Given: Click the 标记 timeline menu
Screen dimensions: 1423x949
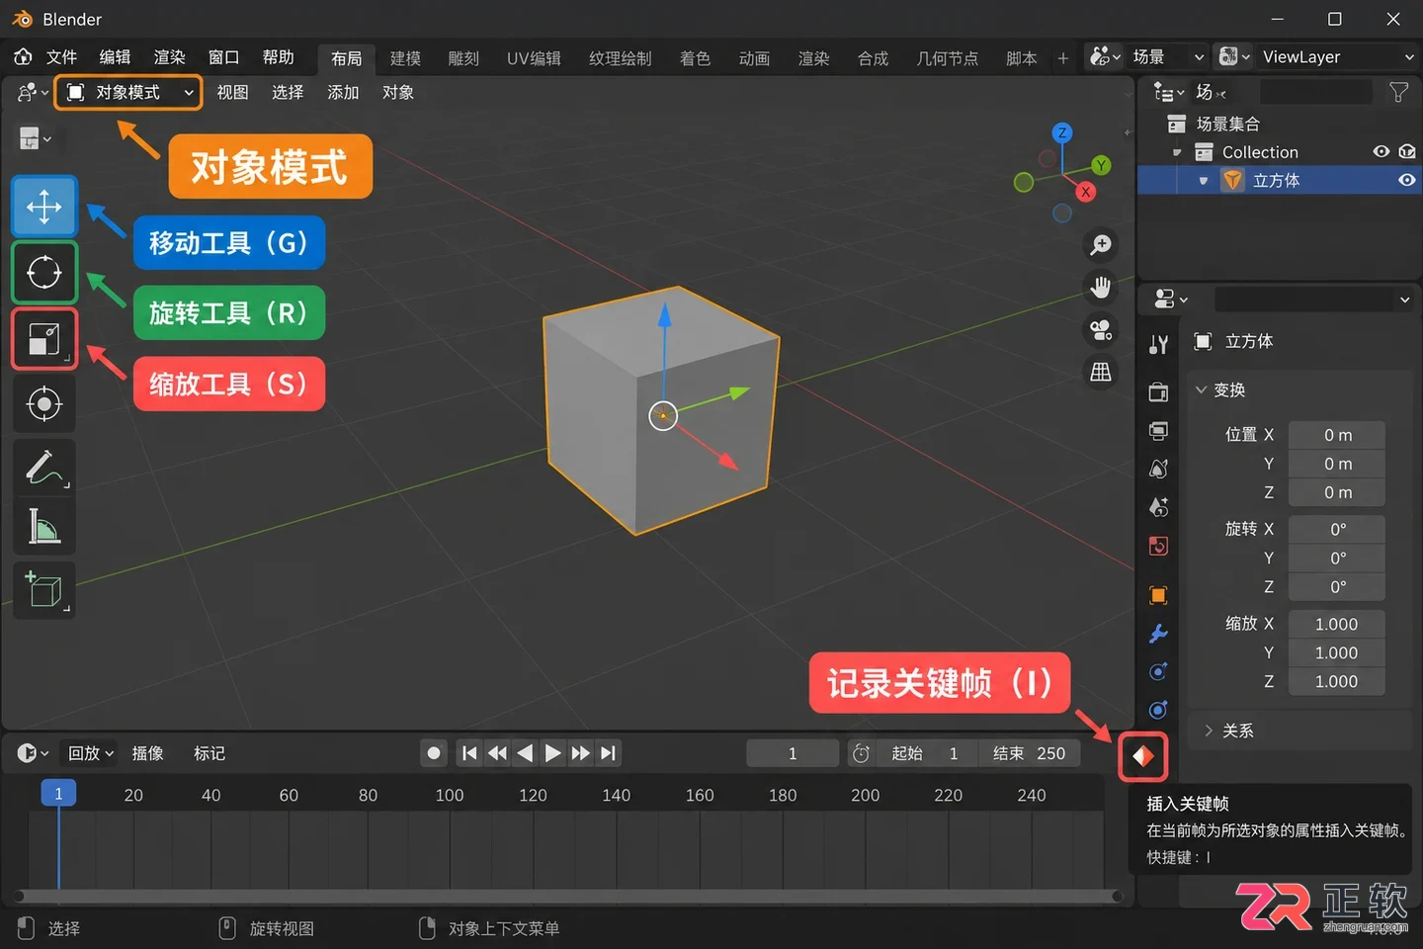Looking at the screenshot, I should click(x=209, y=753).
